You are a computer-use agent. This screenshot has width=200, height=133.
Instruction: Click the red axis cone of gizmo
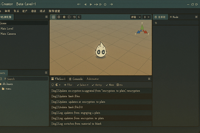(x=146, y=32)
